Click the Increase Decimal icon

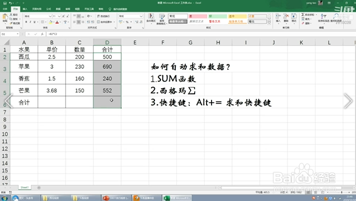pyautogui.click(x=137, y=22)
